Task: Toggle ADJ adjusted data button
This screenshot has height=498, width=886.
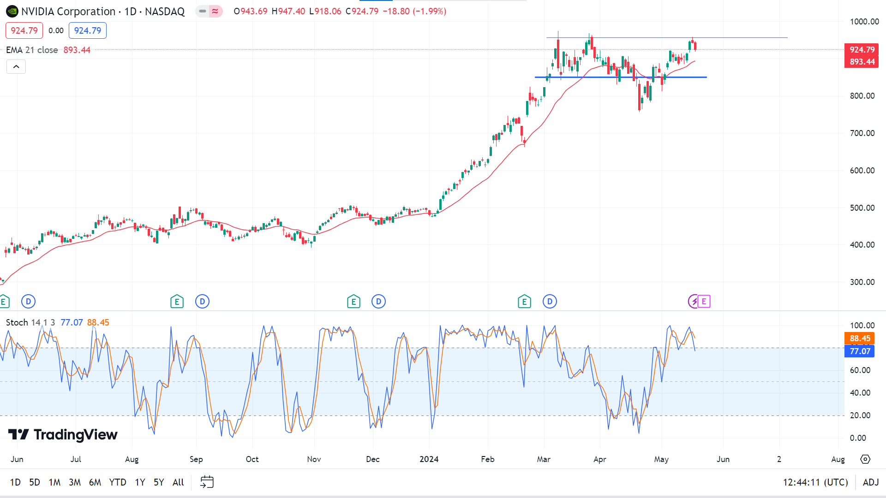Action: point(871,482)
